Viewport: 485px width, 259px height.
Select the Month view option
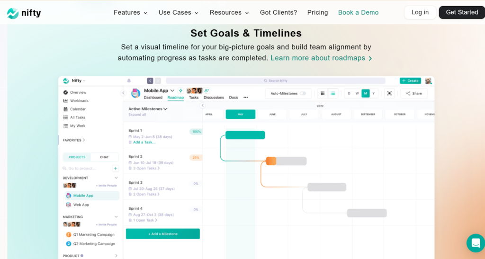pos(365,93)
